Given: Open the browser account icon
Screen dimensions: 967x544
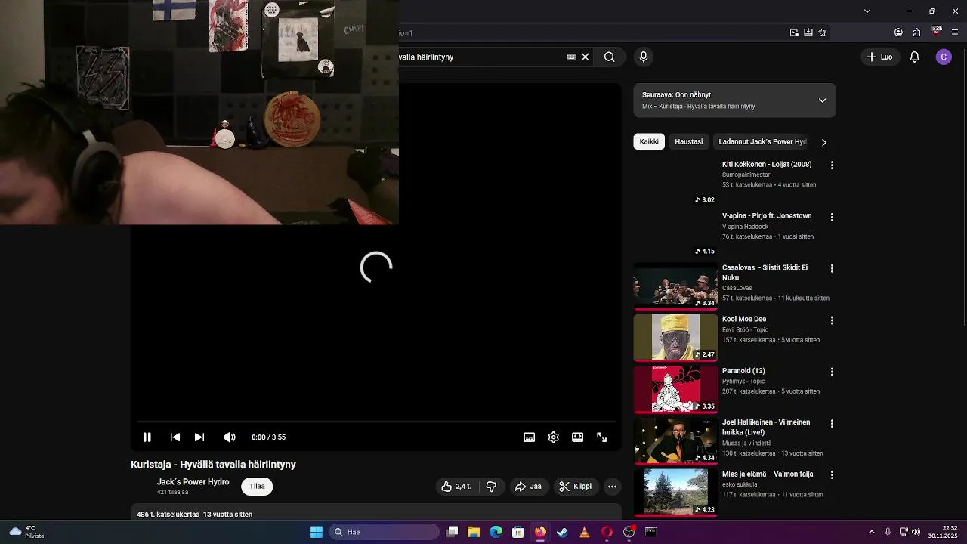Looking at the screenshot, I should pos(898,32).
